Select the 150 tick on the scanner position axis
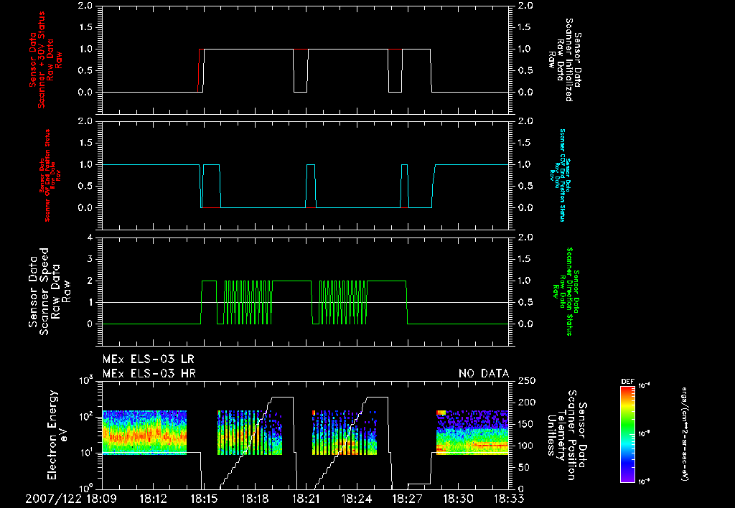 pyautogui.click(x=526, y=424)
